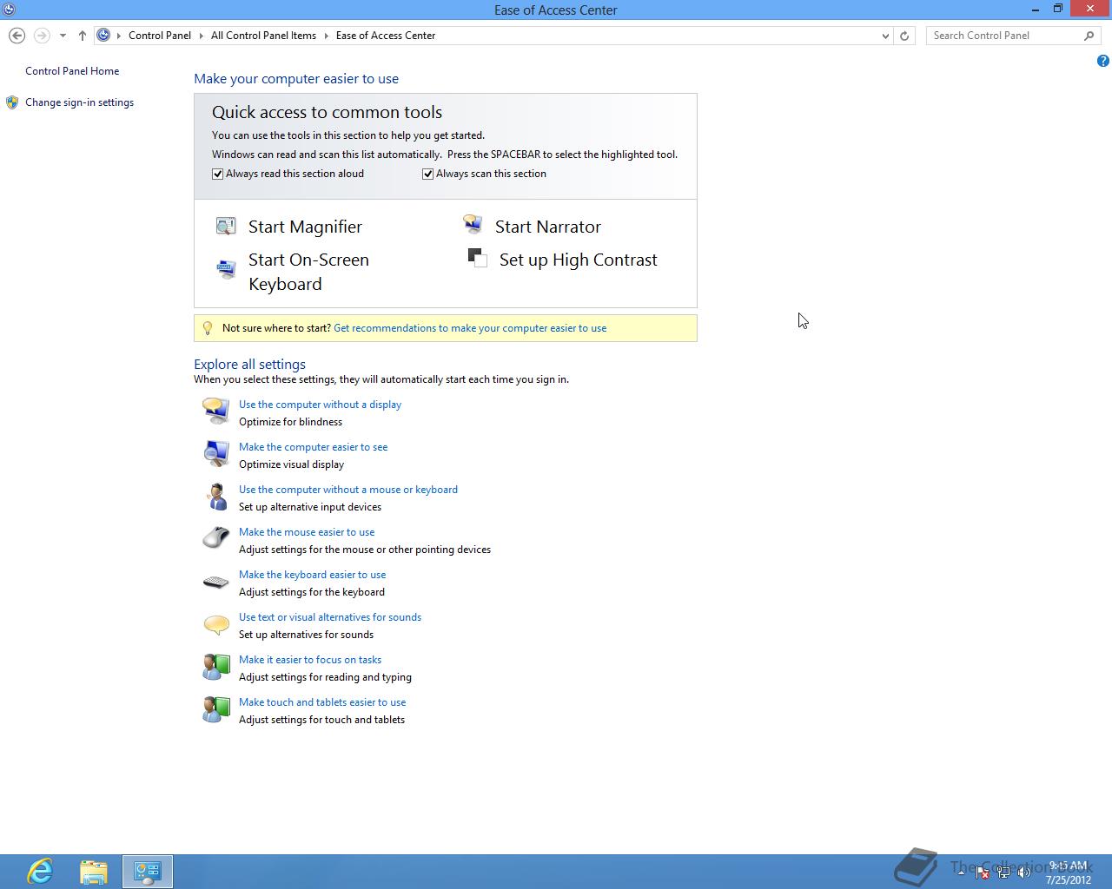Click the speech bubble icon for sound alternatives
The height and width of the screenshot is (889, 1112).
pyautogui.click(x=215, y=624)
